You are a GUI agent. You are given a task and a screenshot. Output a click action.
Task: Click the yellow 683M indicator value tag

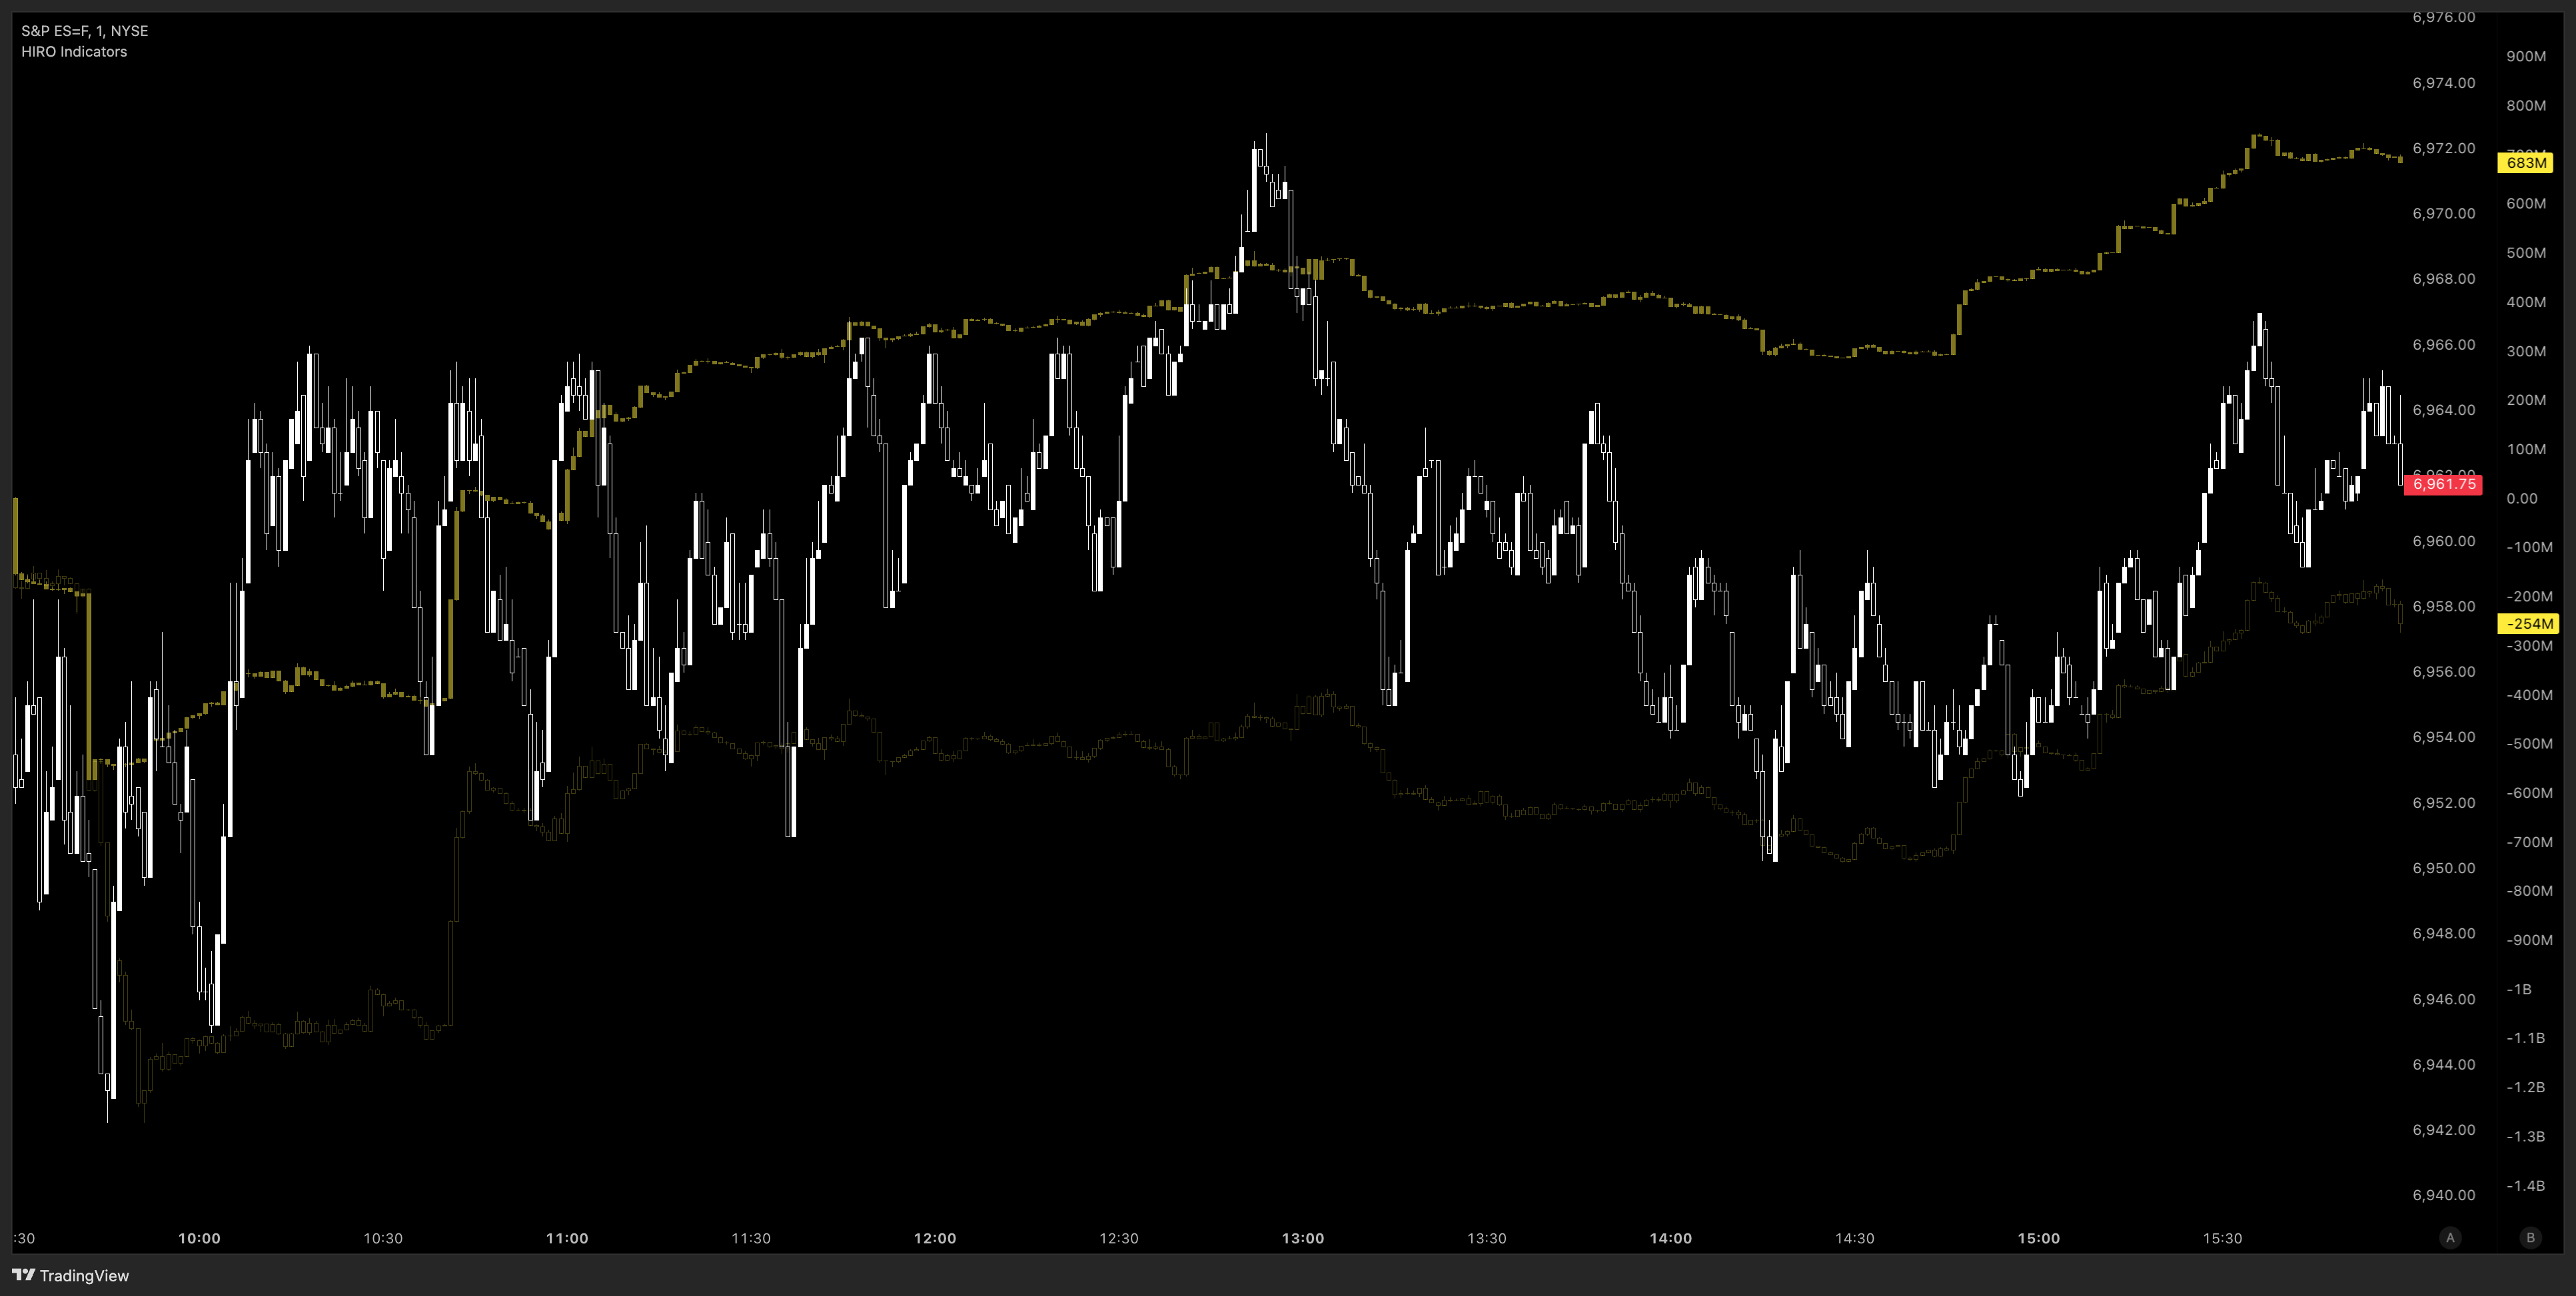2525,163
